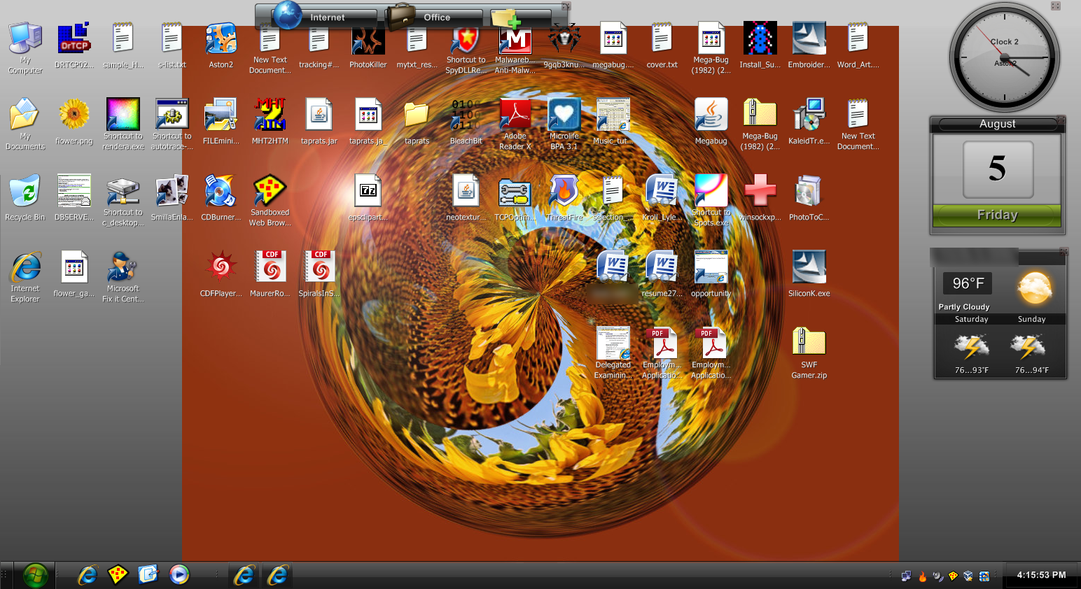This screenshot has width=1081, height=589.
Task: Select the Microlife BPA 3.1 icon
Action: pos(564,124)
